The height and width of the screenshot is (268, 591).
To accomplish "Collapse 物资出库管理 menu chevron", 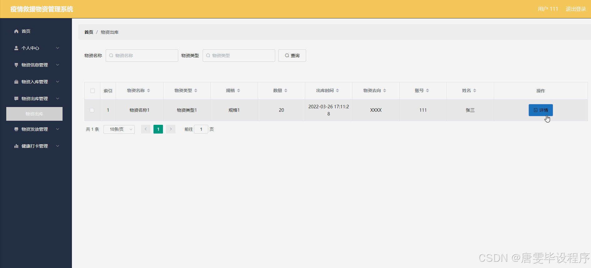I will point(58,99).
